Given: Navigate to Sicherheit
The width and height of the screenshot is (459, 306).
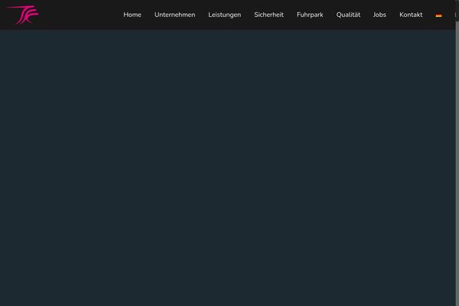Looking at the screenshot, I should (269, 15).
